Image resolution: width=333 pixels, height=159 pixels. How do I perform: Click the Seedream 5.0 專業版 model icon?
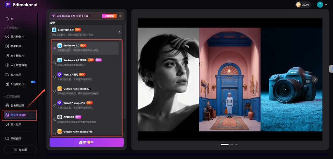pyautogui.click(x=60, y=60)
